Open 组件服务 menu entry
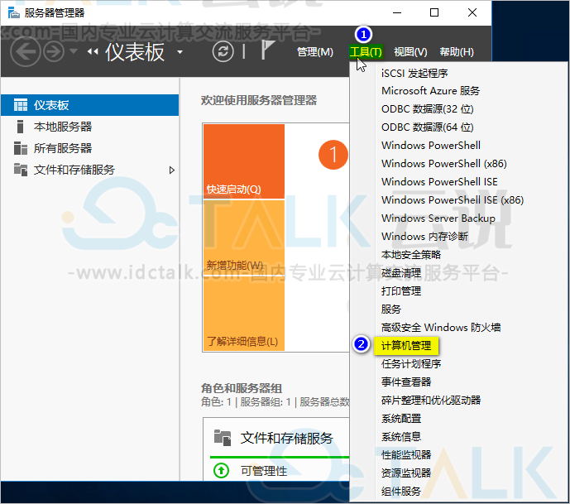 [x=401, y=491]
